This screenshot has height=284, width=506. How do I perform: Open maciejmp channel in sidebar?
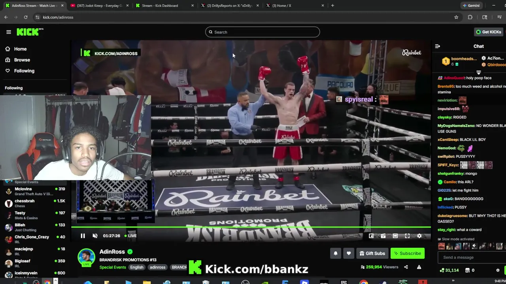35,251
